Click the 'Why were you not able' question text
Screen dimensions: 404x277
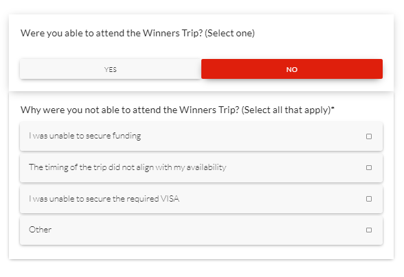click(177, 110)
